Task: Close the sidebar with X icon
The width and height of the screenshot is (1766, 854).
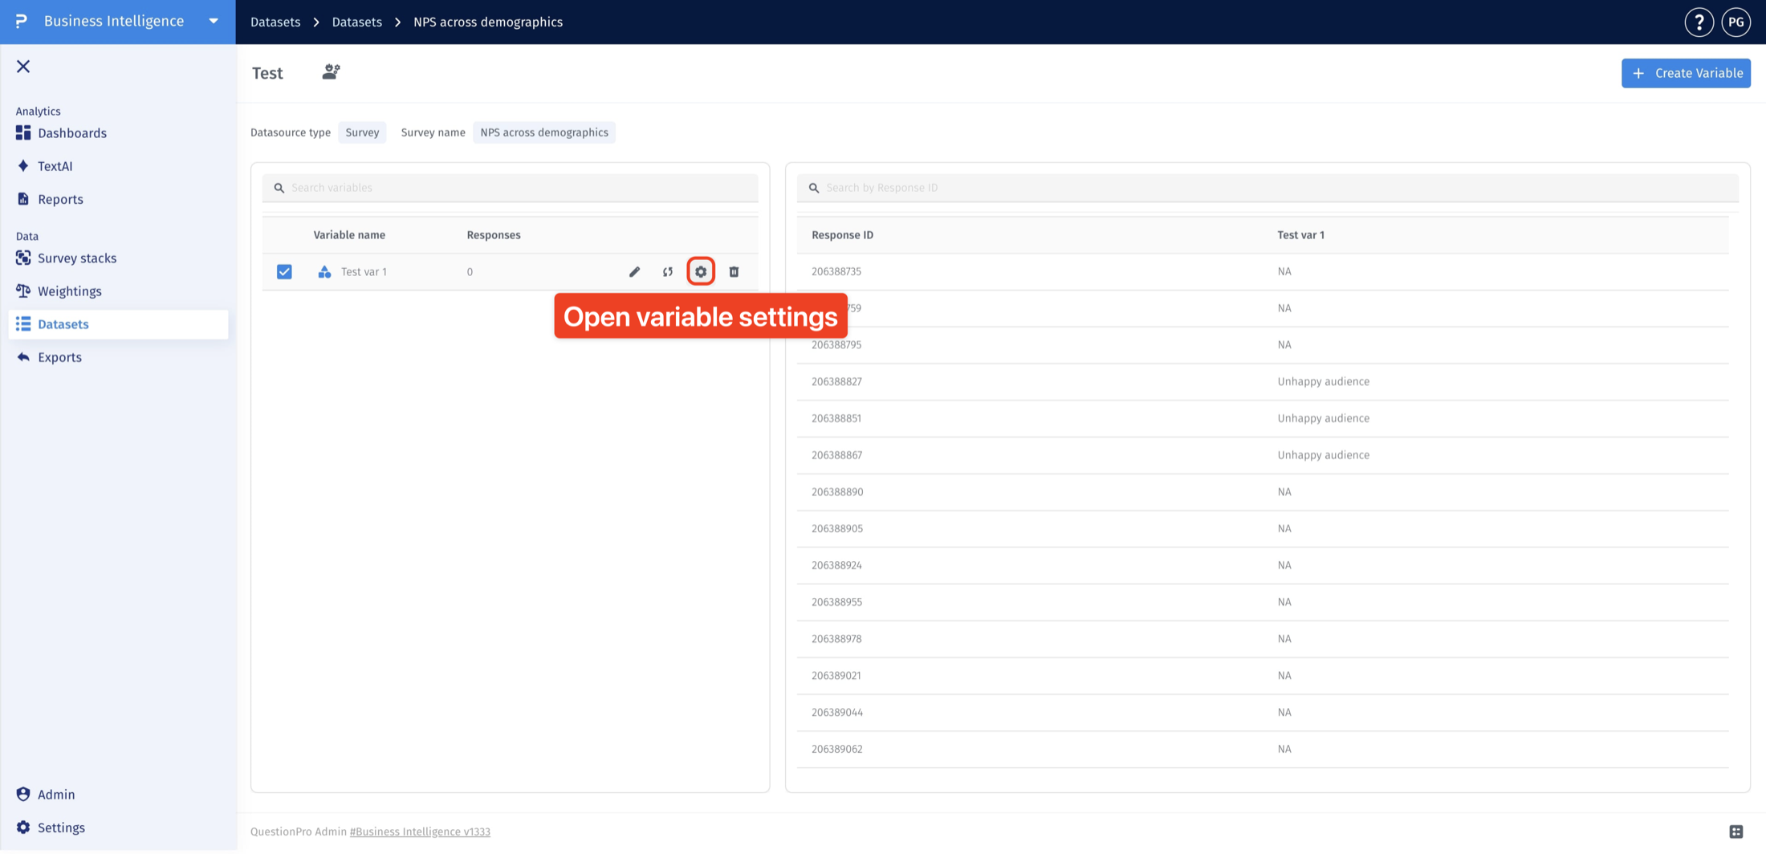Action: pos(23,67)
